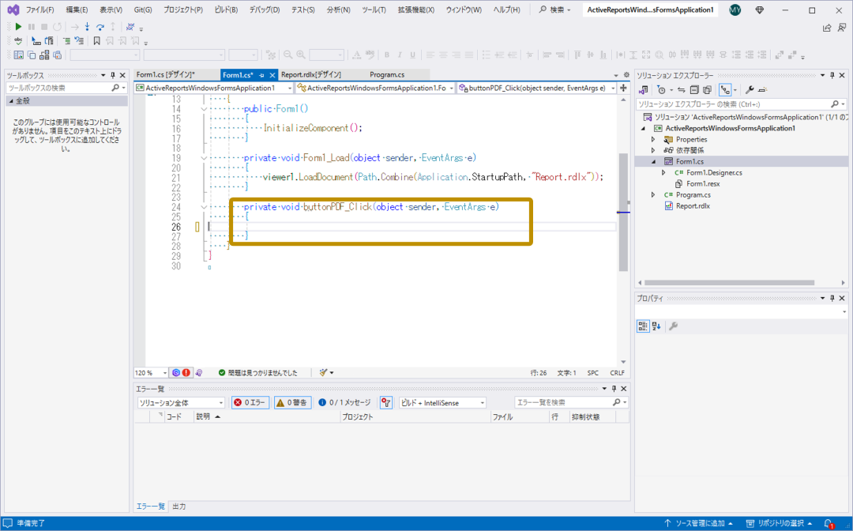Click the Pending Changes Filter clock icon
Image resolution: width=853 pixels, height=531 pixels.
point(662,90)
